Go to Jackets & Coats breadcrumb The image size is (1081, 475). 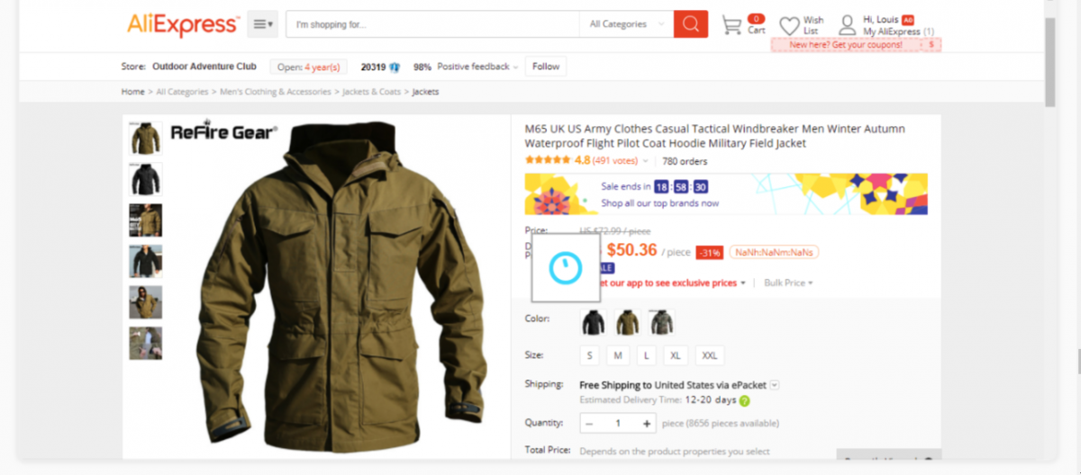pyautogui.click(x=372, y=92)
